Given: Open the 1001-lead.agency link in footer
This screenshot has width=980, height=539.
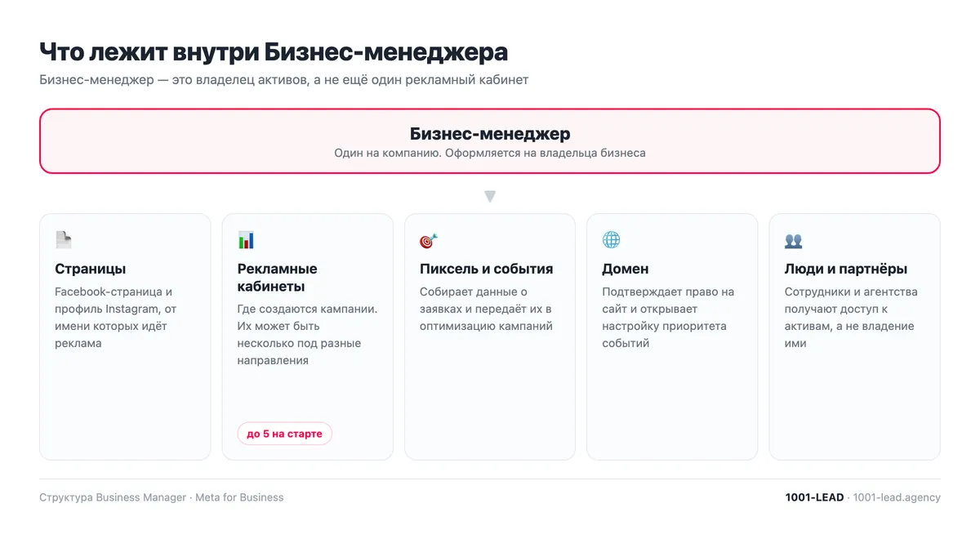Looking at the screenshot, I should coord(897,497).
